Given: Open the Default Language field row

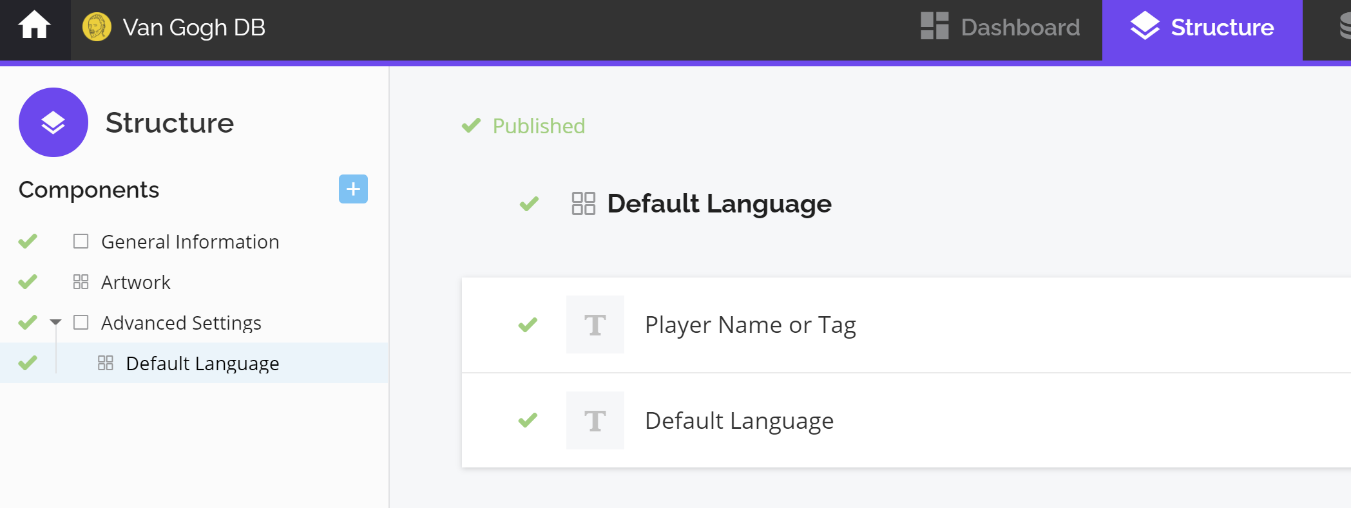Looking at the screenshot, I should [906, 420].
